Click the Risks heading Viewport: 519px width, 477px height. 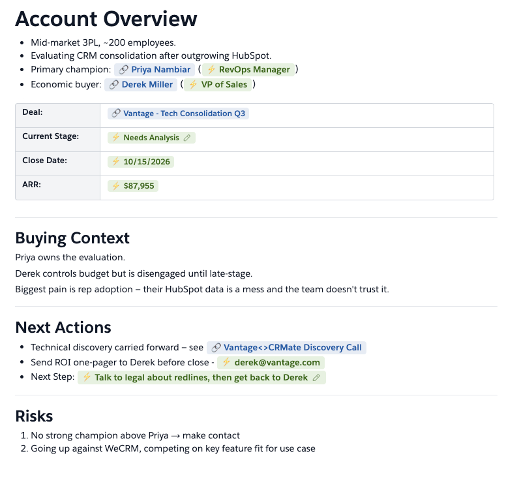(34, 416)
